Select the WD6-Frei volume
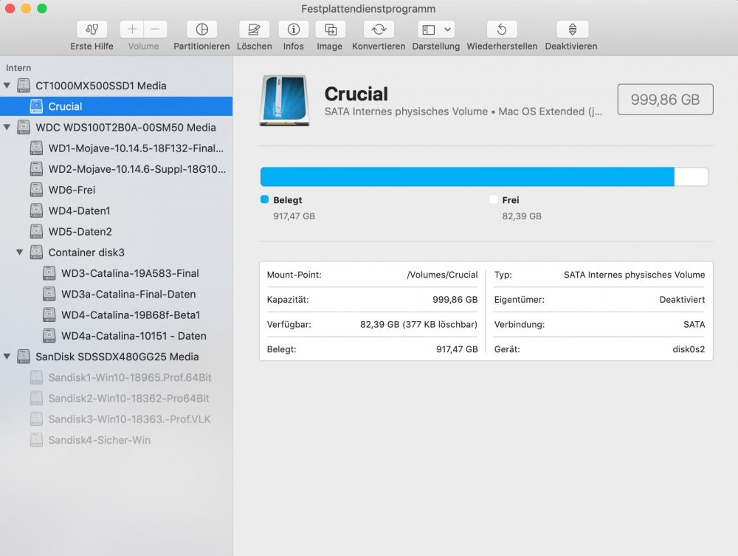738x556 pixels. coord(117,190)
